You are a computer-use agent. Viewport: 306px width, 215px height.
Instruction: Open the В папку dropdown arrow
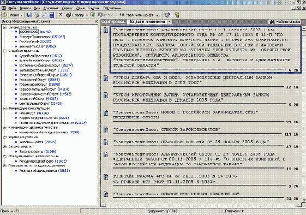87,15
